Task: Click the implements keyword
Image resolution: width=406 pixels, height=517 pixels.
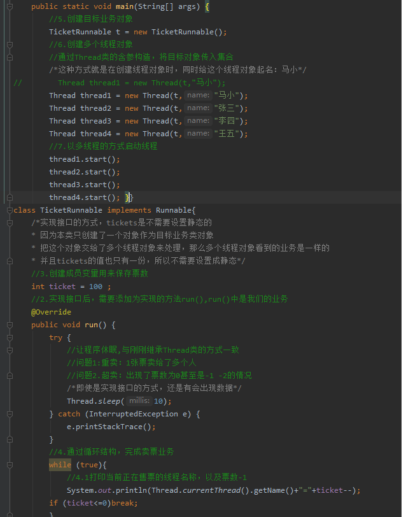Action: point(129,210)
